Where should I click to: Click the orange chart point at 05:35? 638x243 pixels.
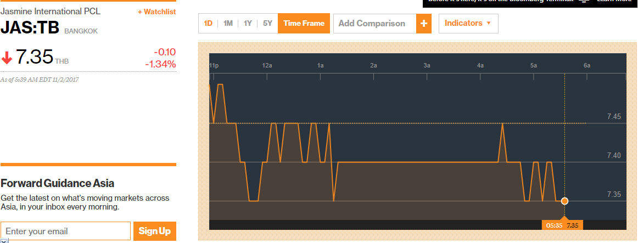click(564, 201)
